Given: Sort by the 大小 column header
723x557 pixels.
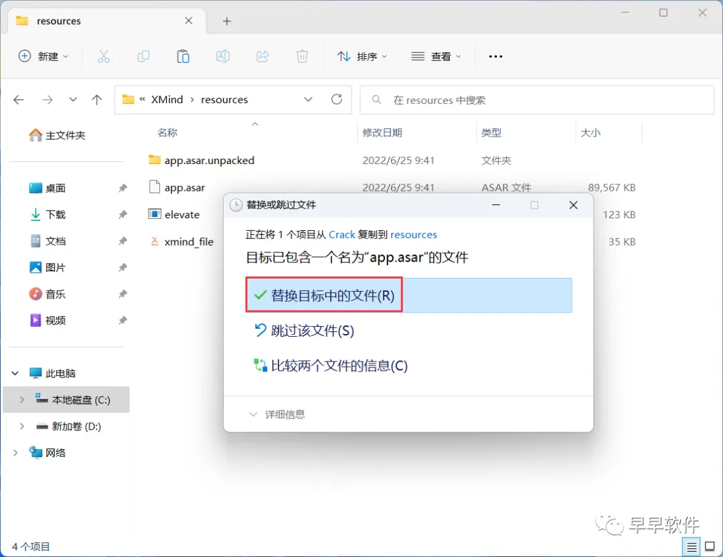Looking at the screenshot, I should click(x=590, y=133).
